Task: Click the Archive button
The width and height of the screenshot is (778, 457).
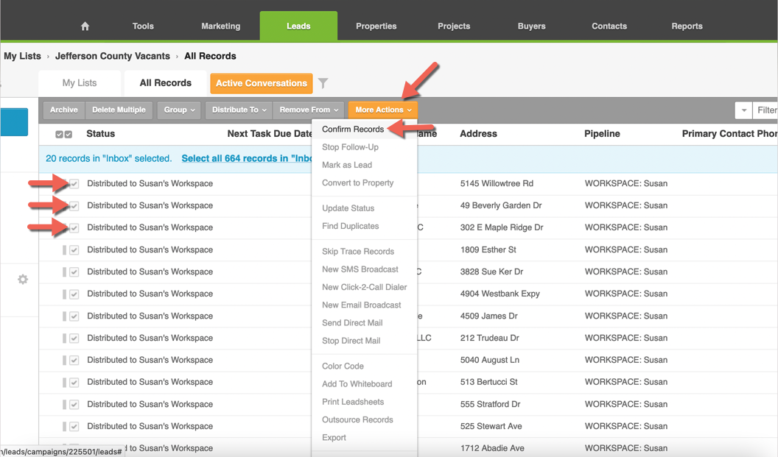Action: 64,110
